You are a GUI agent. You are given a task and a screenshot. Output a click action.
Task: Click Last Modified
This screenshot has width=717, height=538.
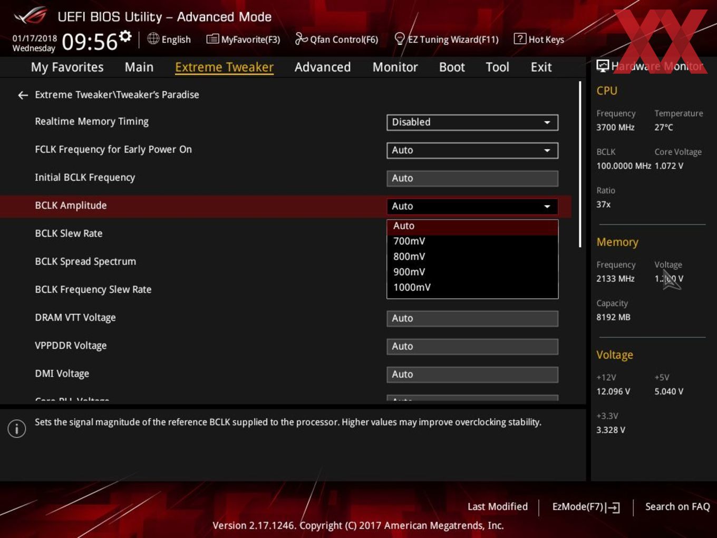tap(497, 506)
